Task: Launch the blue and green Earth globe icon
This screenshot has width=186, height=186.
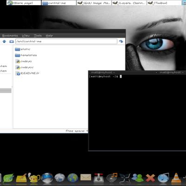Action: (x=73, y=178)
